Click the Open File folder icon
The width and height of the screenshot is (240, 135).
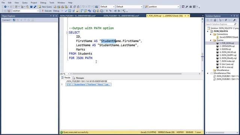27,7
